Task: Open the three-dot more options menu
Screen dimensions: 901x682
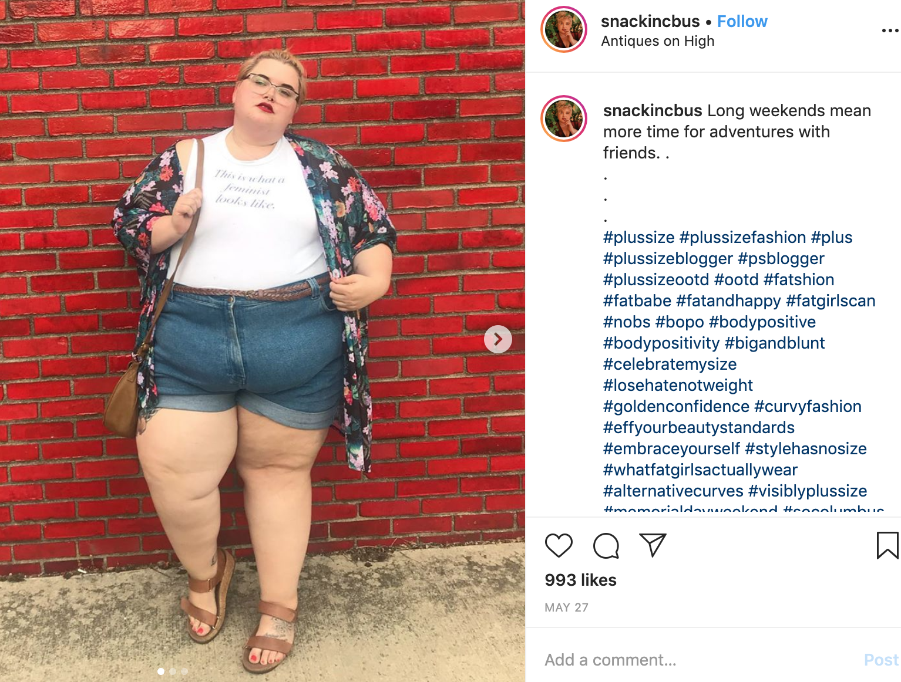Action: [x=890, y=31]
